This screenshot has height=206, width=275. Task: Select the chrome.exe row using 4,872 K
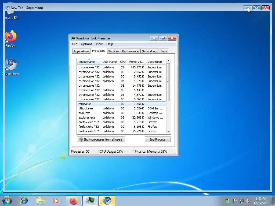point(121,95)
